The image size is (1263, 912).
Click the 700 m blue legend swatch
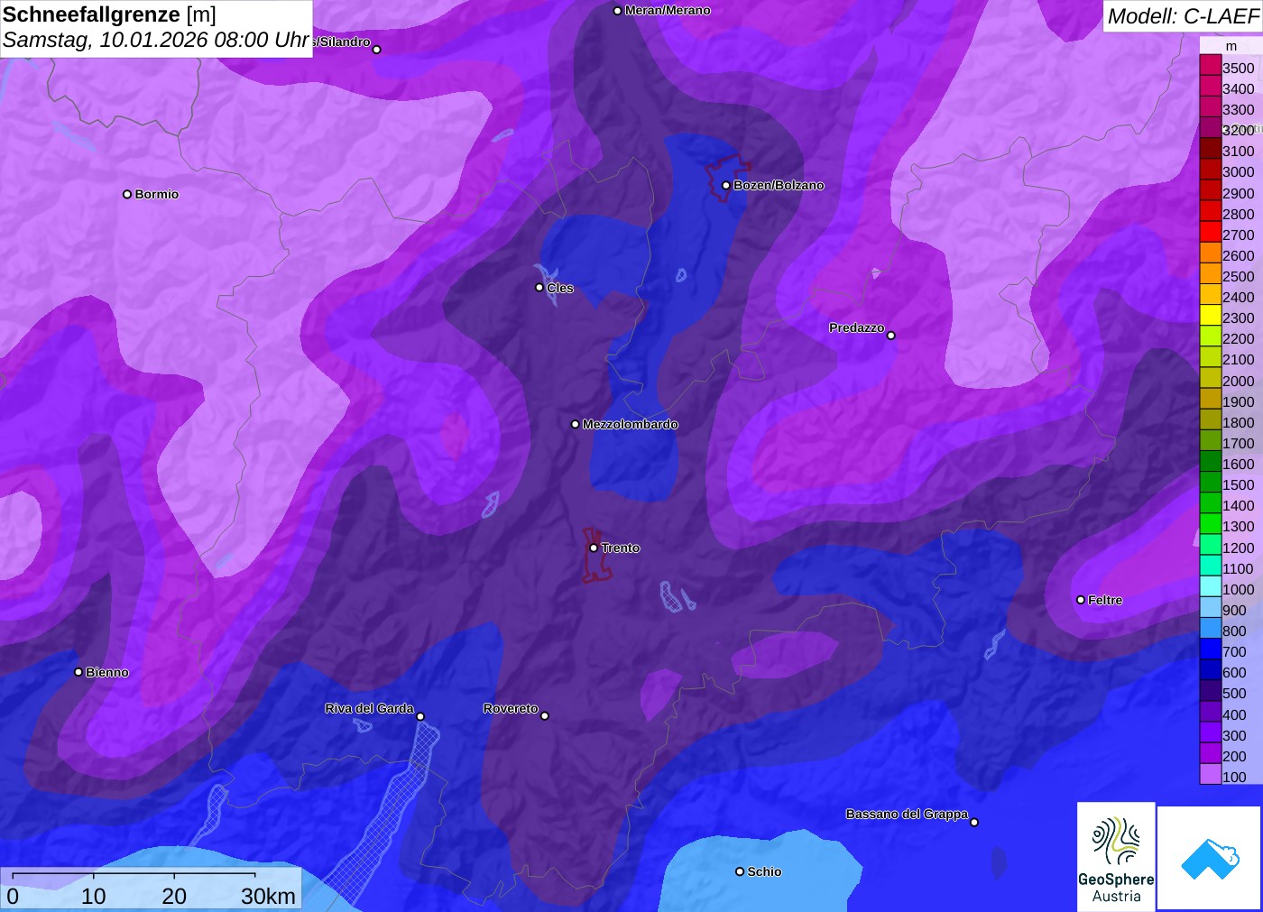pos(1210,649)
